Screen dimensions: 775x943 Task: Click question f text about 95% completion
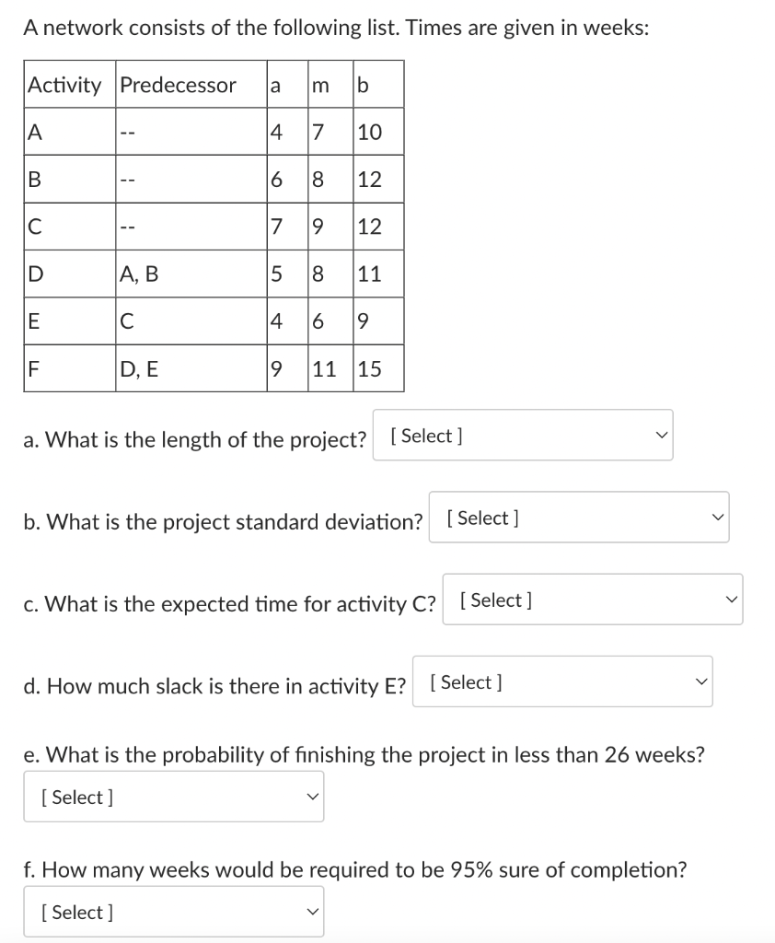pyautogui.click(x=355, y=869)
